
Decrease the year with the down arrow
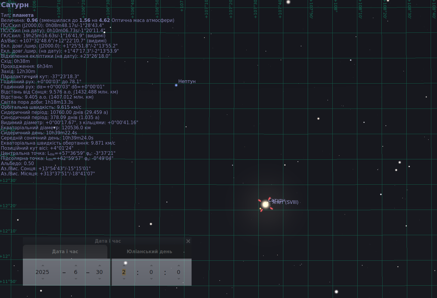click(x=43, y=279)
